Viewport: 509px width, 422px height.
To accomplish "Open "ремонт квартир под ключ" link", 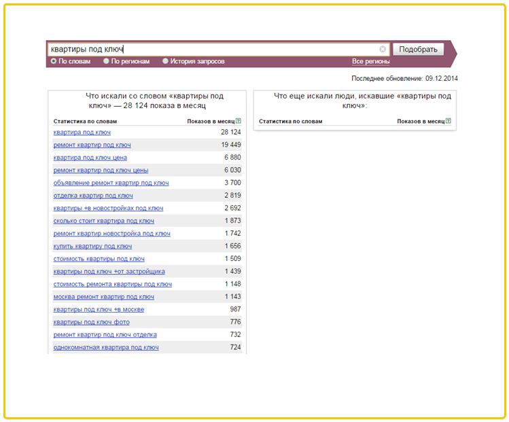I will 92,145.
